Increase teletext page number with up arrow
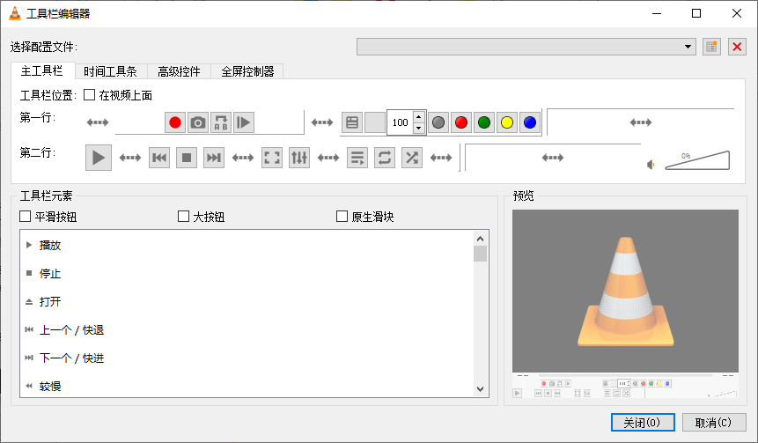The width and height of the screenshot is (758, 443). pyautogui.click(x=419, y=117)
